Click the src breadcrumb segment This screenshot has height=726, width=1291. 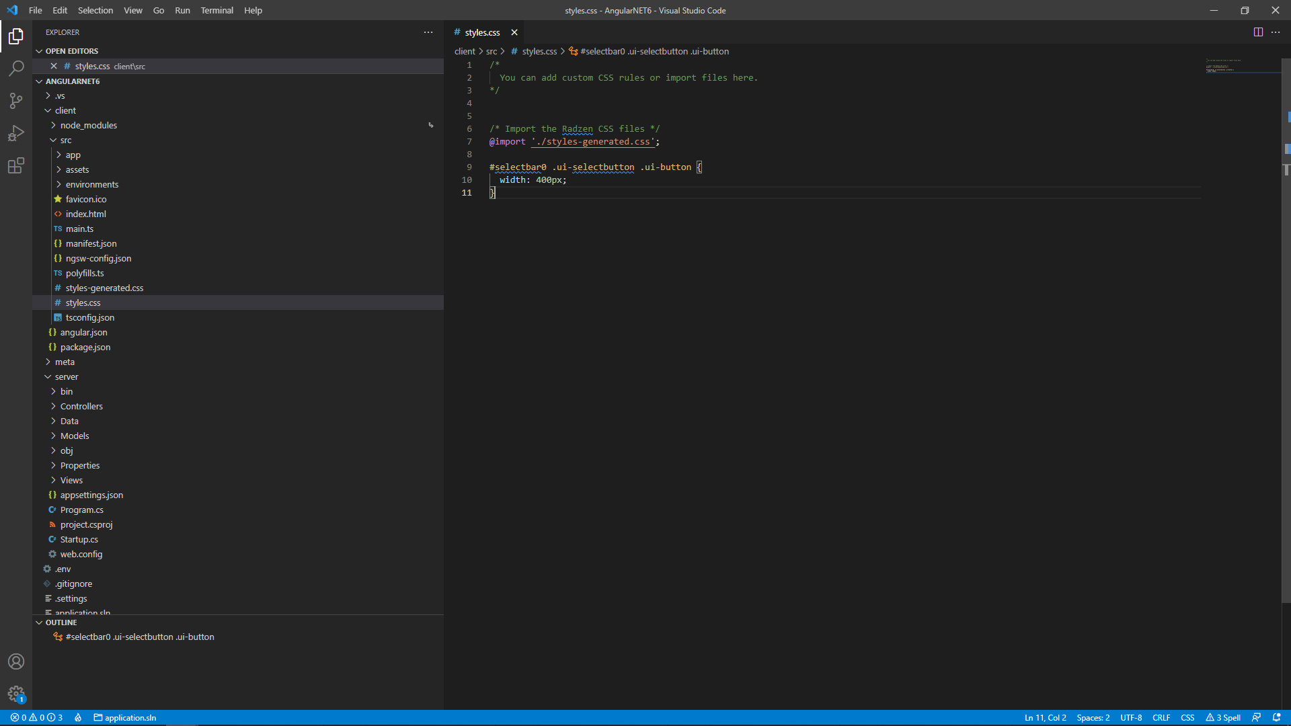click(x=492, y=51)
